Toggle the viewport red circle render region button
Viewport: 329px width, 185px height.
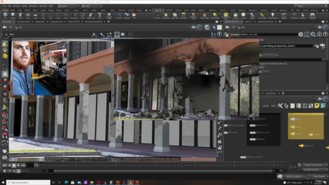pyautogui.click(x=130, y=34)
